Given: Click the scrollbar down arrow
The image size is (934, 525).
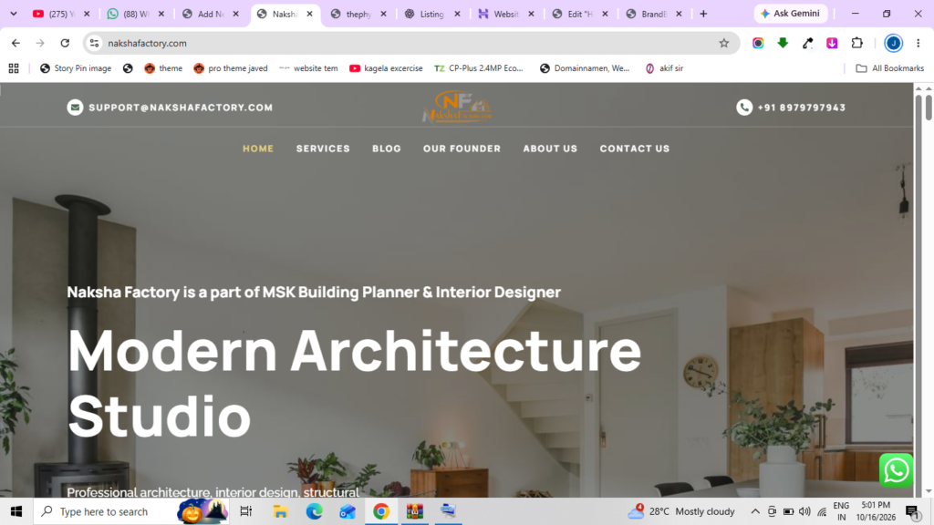Looking at the screenshot, I should click(x=928, y=491).
